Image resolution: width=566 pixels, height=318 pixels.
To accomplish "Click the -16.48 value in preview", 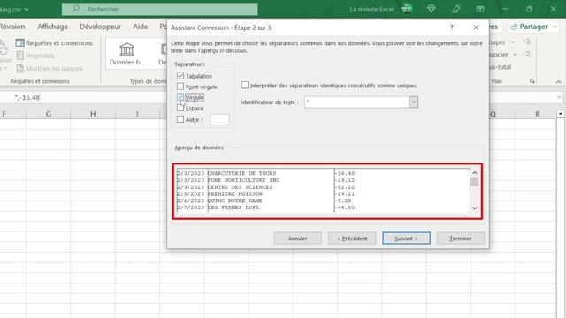I will pyautogui.click(x=345, y=173).
